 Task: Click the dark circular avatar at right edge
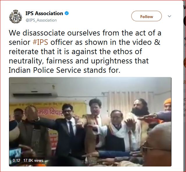tap(185, 21)
